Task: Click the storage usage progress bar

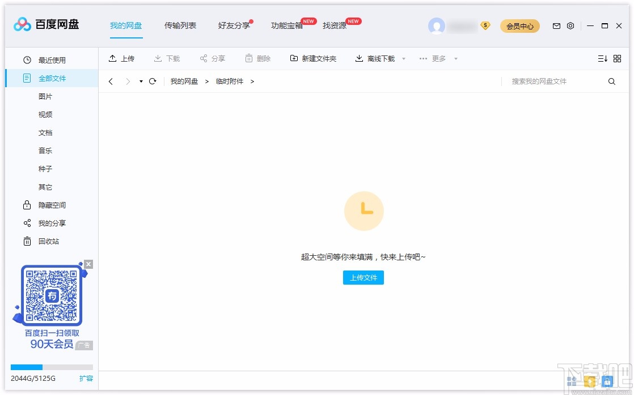Action: pyautogui.click(x=51, y=367)
